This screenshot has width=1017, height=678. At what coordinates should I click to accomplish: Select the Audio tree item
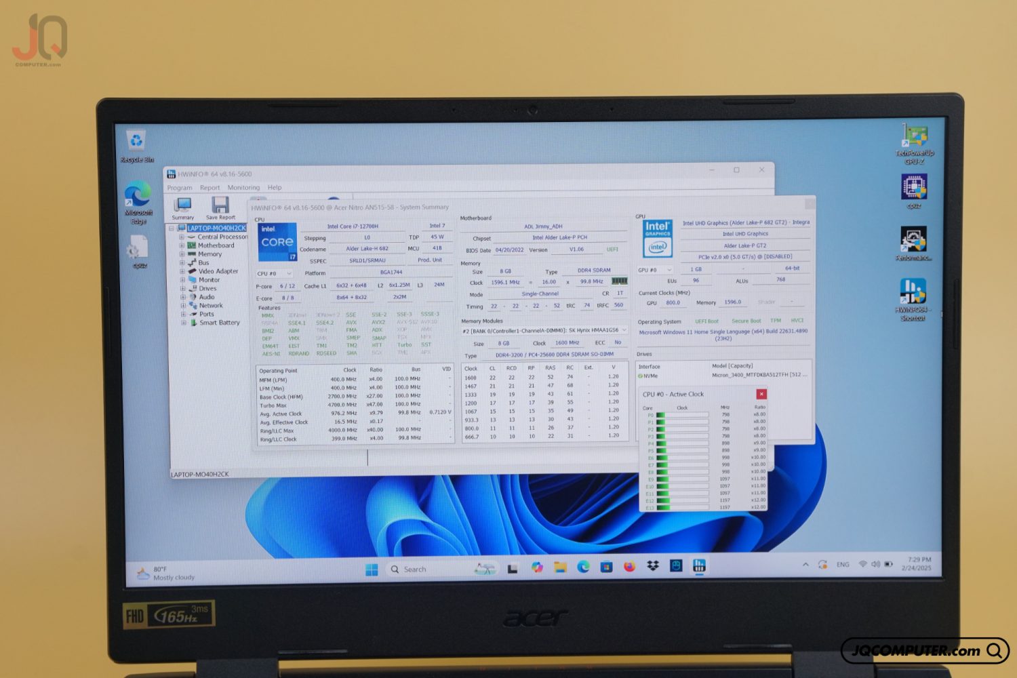coord(207,297)
